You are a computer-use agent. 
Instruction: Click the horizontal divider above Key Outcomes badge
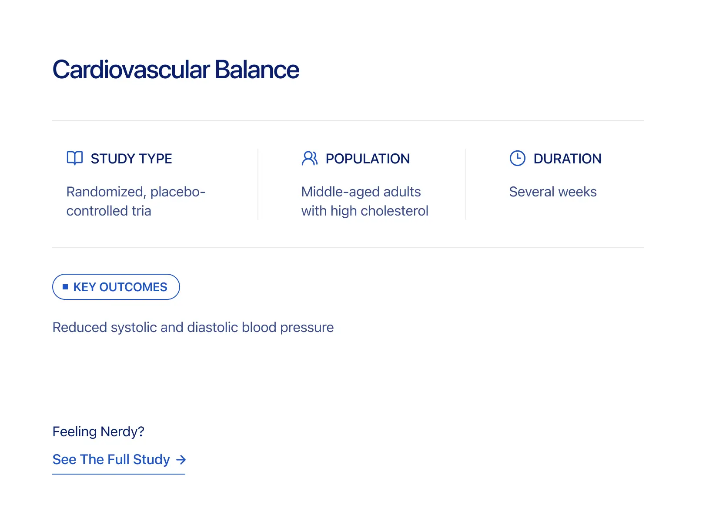pyautogui.click(x=348, y=247)
